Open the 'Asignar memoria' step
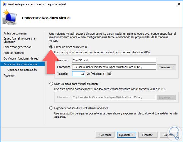183x142 pixels. [x=14, y=53]
